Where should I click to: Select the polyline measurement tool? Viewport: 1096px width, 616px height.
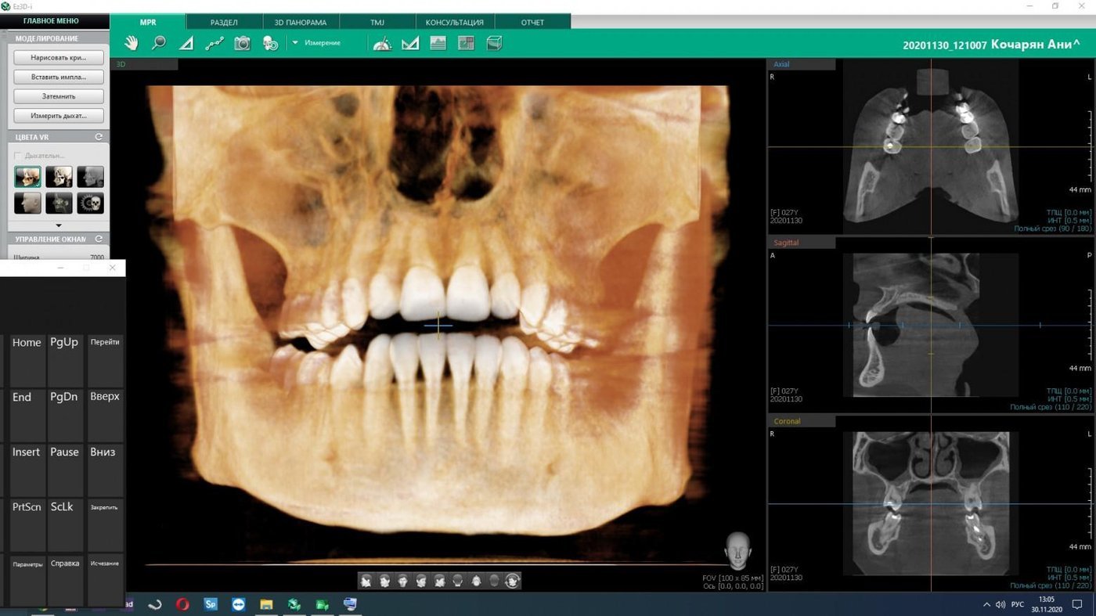click(x=214, y=43)
